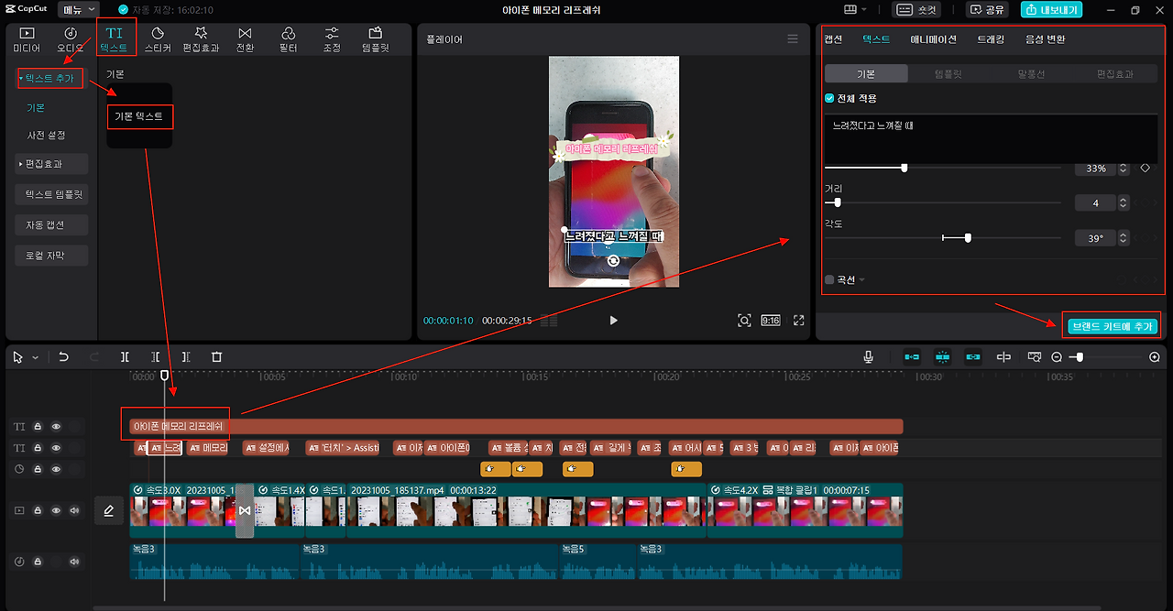Open the 스티커 (sticker) panel icon
The height and width of the screenshot is (611, 1173).
coord(158,38)
